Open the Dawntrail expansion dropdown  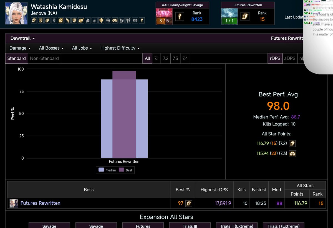click(23, 38)
